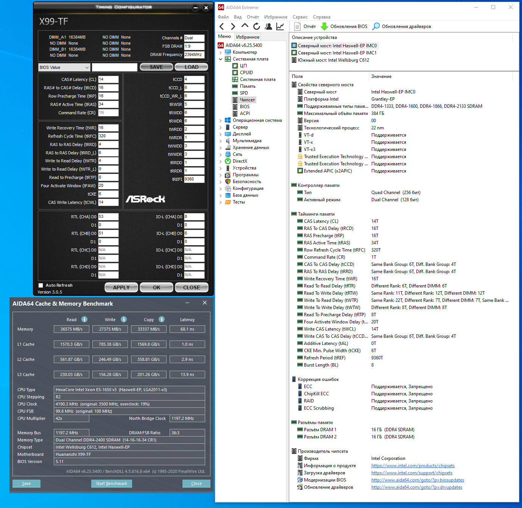Open the AIDA64 drvupdates link
Screen dimensions: 522x508
pos(417,487)
